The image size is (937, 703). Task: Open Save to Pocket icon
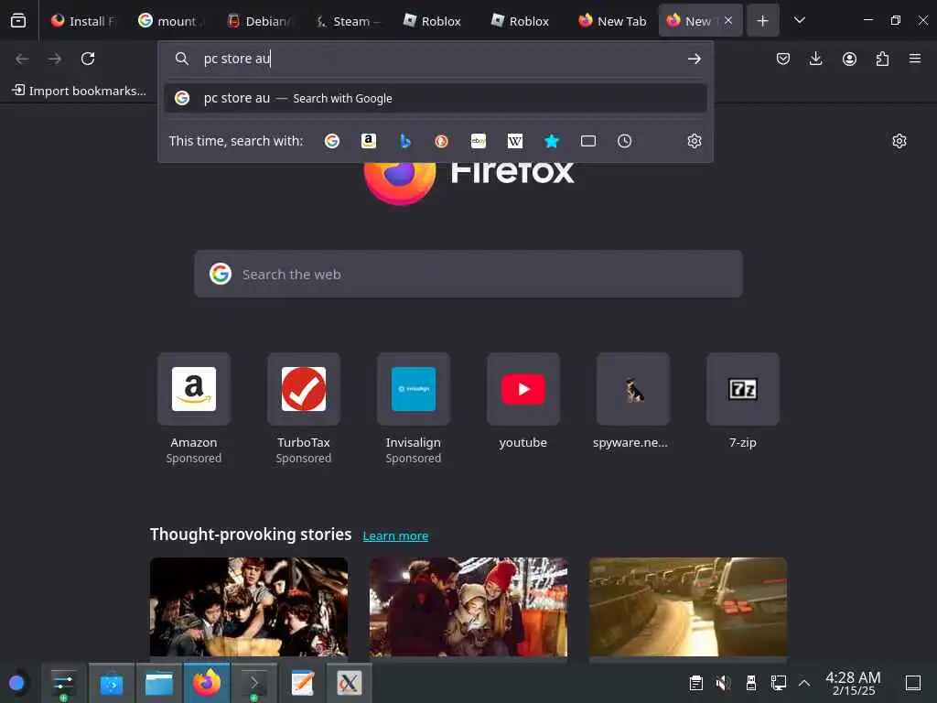(783, 59)
